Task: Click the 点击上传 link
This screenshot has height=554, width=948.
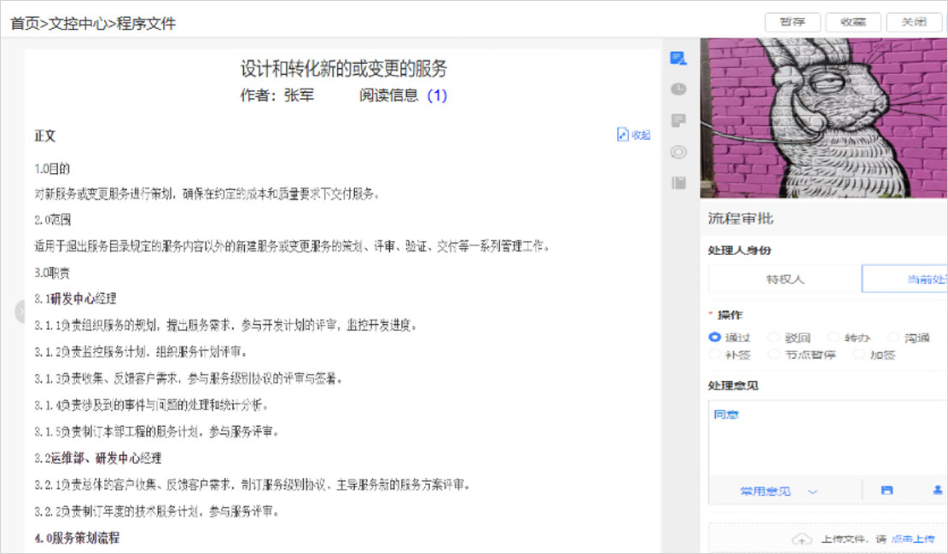Action: click(912, 540)
